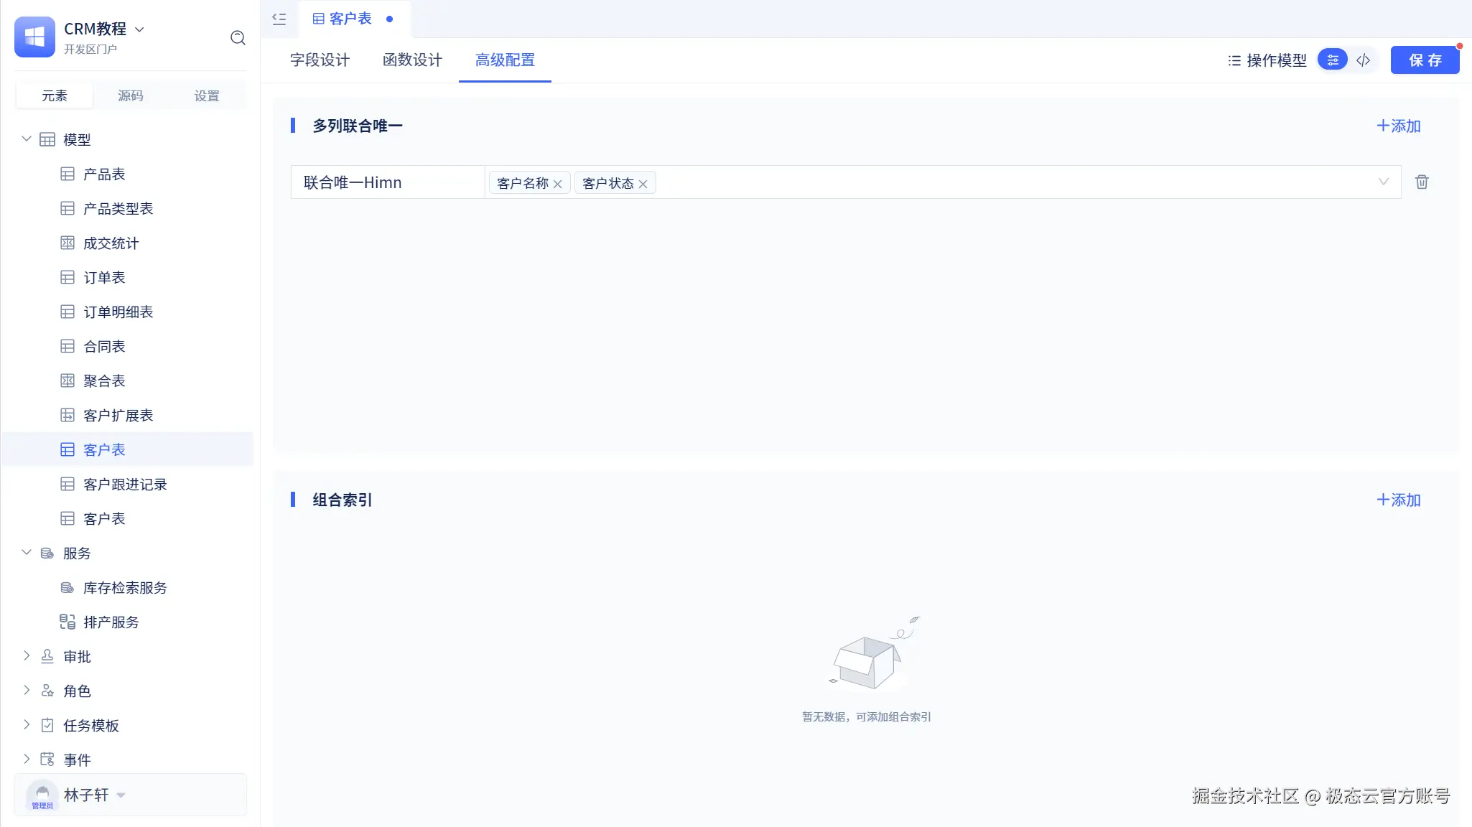Delete the 联合唯一Himn row with trash icon
The height and width of the screenshot is (827, 1472).
click(x=1421, y=182)
